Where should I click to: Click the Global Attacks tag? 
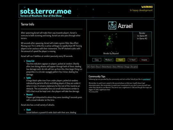tap(107, 67)
